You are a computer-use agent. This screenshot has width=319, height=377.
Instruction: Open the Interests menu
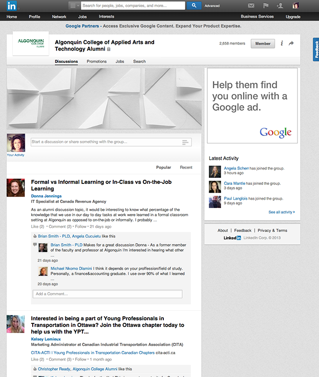106,16
